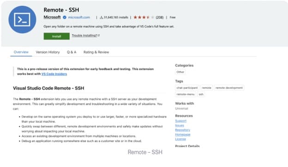Click the (208) review count

click(160, 17)
